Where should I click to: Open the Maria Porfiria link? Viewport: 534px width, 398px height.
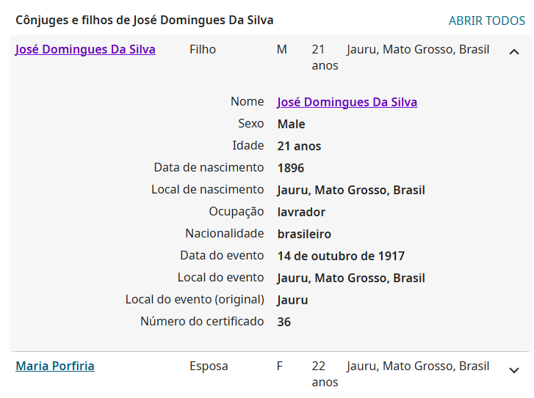pyautogui.click(x=55, y=366)
